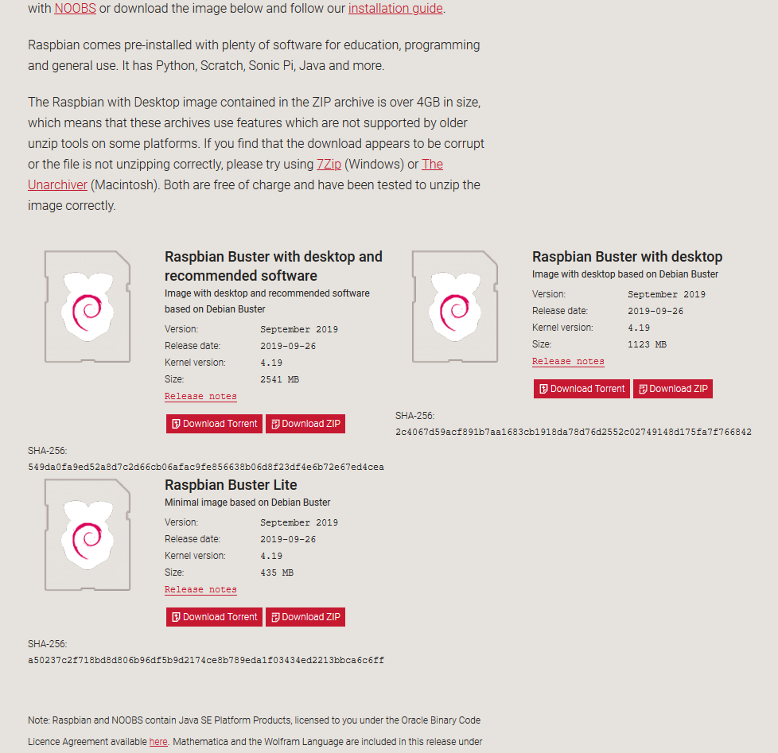
Task: Download Torrent for Buster with recommended software
Action: click(x=214, y=424)
